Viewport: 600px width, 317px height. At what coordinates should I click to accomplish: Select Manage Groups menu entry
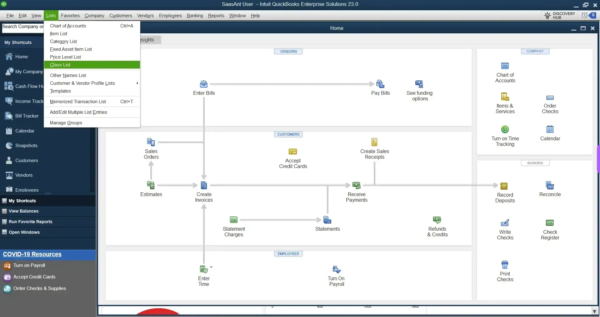92,123
